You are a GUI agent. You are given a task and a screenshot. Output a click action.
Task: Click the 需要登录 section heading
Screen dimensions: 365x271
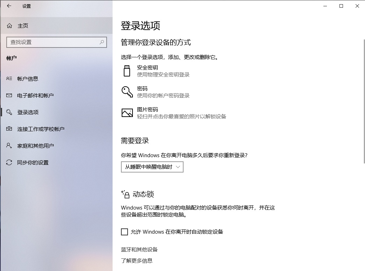coord(135,140)
